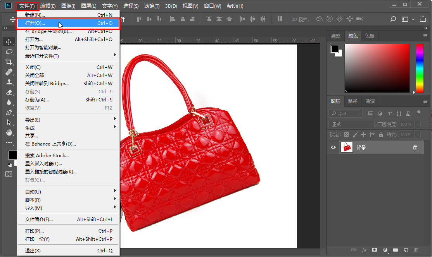This screenshot has width=432, height=257.
Task: Delete layer using the trash icon
Action: click(416, 250)
